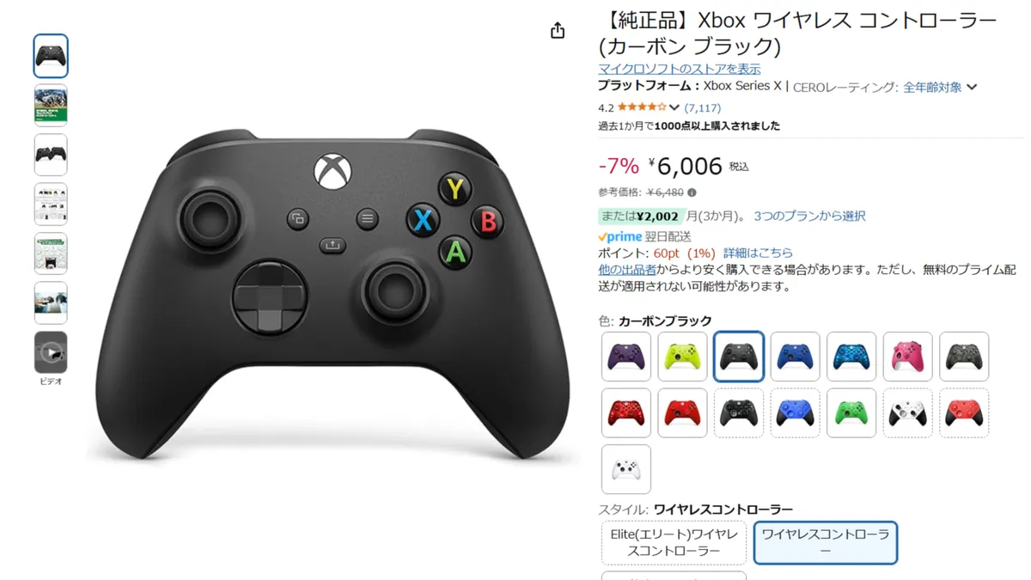Open 詳細はこちら points details link
Viewport: 1031px width, 580px height.
(758, 253)
